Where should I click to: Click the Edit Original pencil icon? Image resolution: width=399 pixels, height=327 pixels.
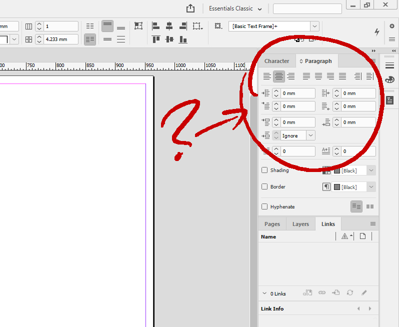pyautogui.click(x=364, y=293)
